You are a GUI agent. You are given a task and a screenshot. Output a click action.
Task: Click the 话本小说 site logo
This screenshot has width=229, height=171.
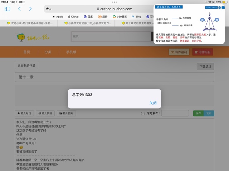33,36
